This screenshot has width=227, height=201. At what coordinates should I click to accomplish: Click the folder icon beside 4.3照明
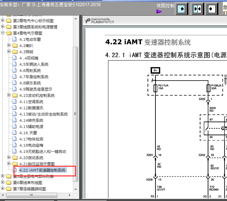[15, 52]
